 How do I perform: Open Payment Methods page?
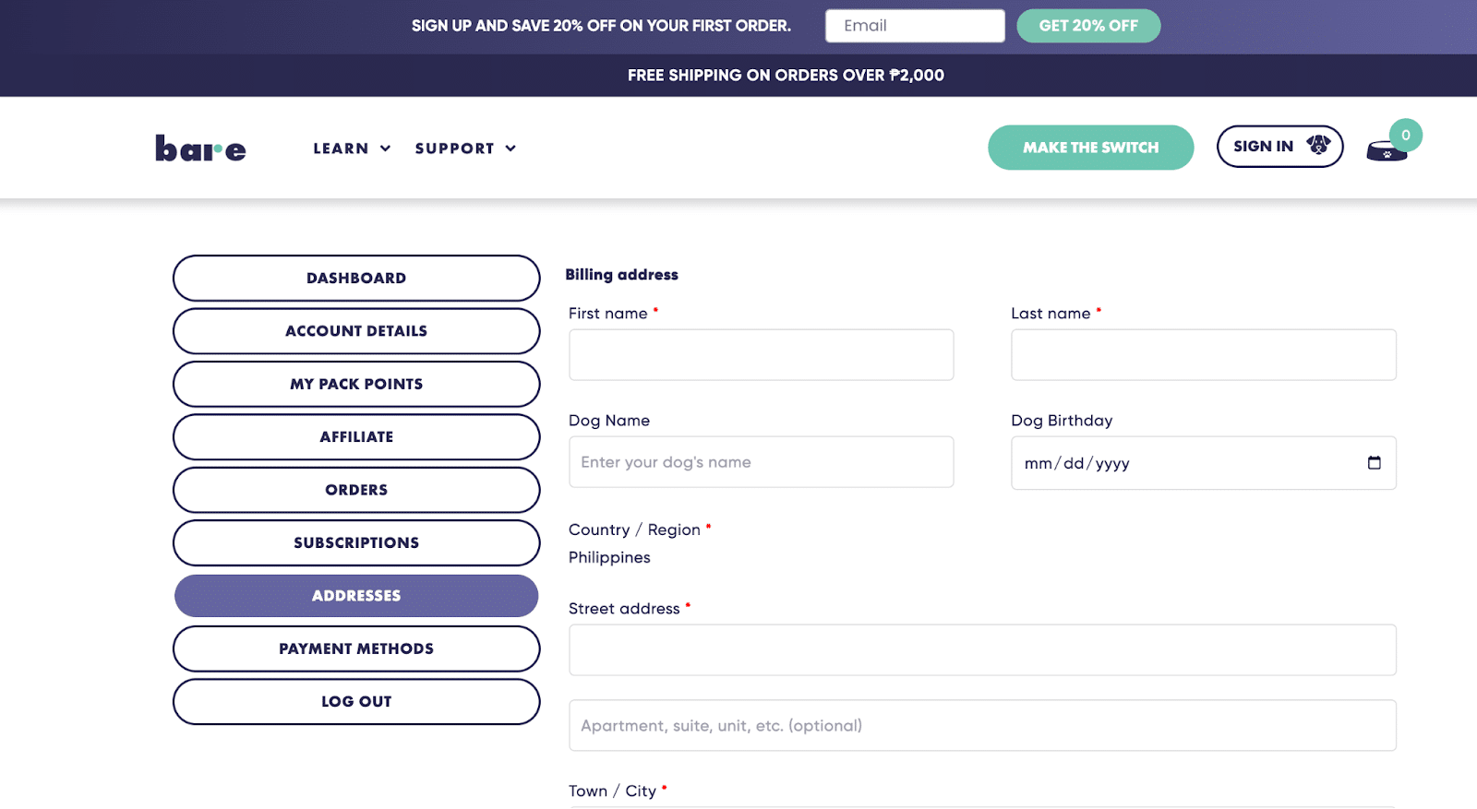point(356,648)
